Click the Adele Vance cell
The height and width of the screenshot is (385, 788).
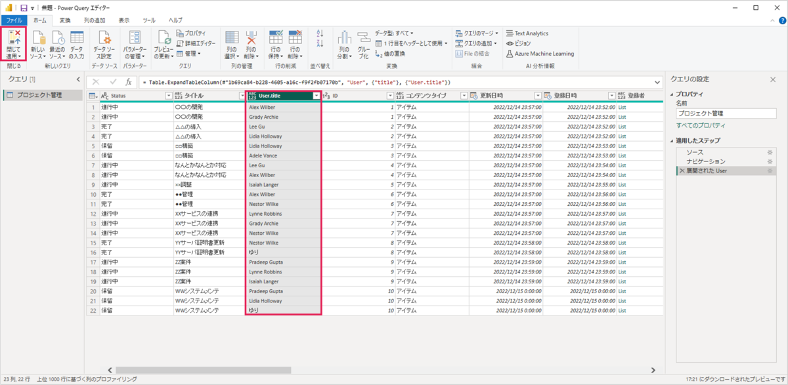tap(284, 155)
